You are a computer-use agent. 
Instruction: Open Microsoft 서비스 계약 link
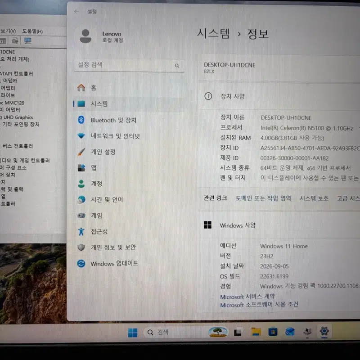click(x=247, y=297)
